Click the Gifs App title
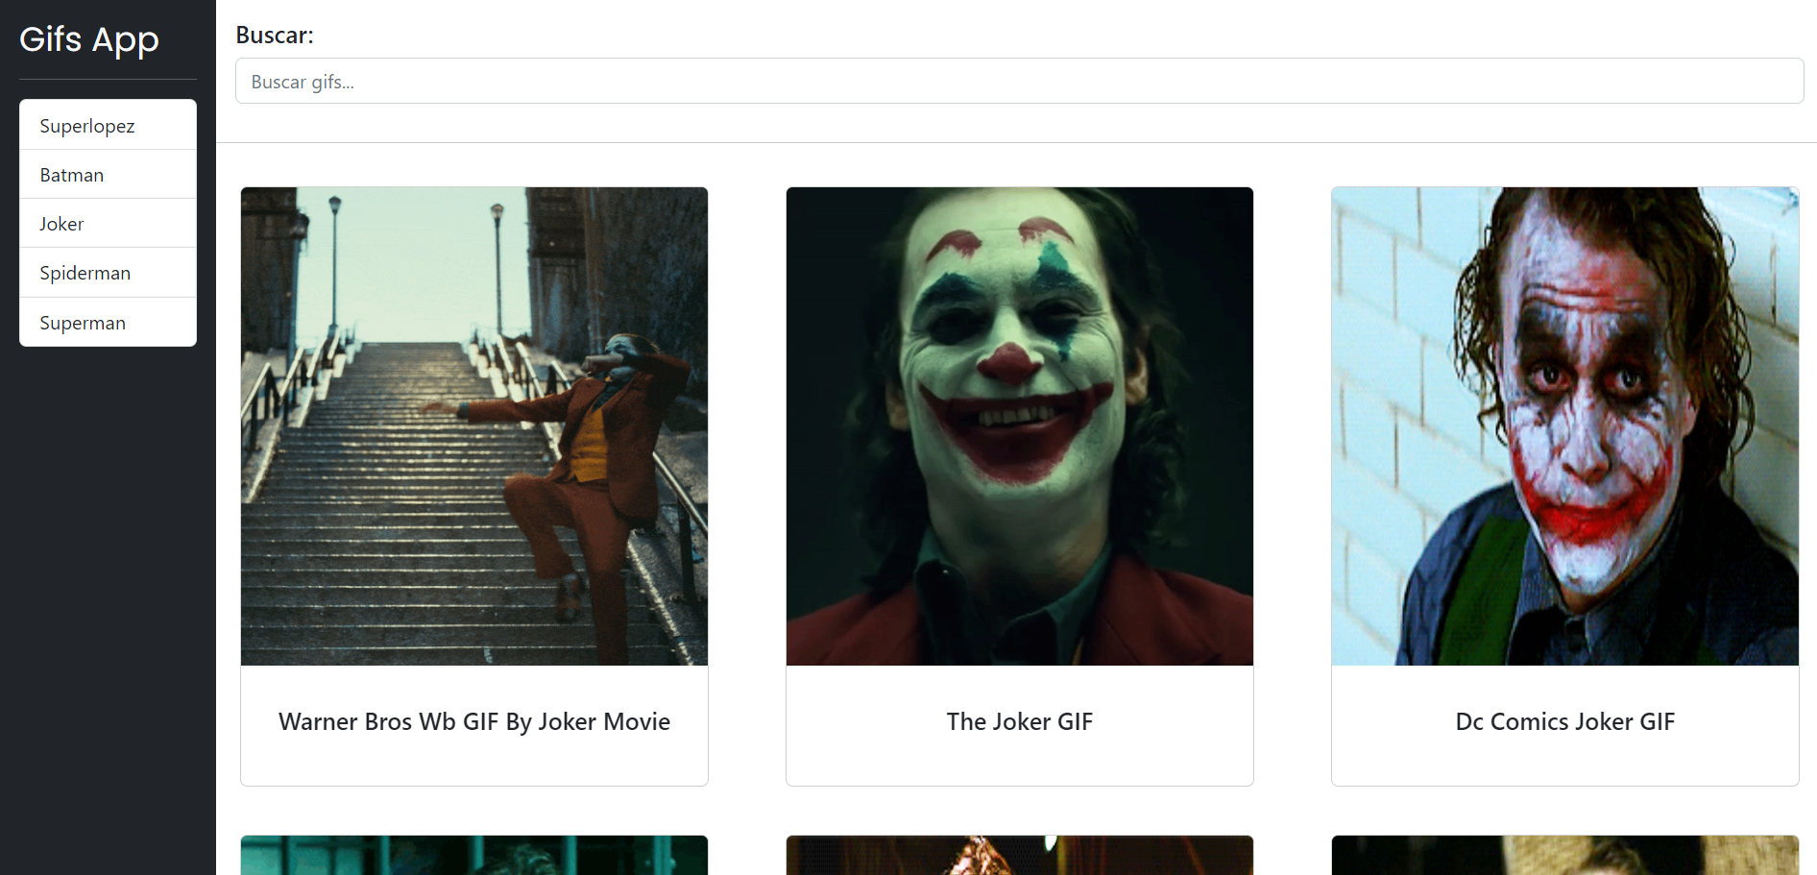The image size is (1817, 875). pos(89,40)
